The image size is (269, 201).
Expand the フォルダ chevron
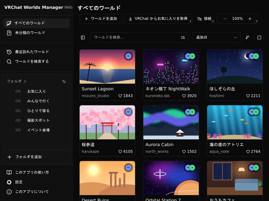pyautogui.click(x=25, y=82)
